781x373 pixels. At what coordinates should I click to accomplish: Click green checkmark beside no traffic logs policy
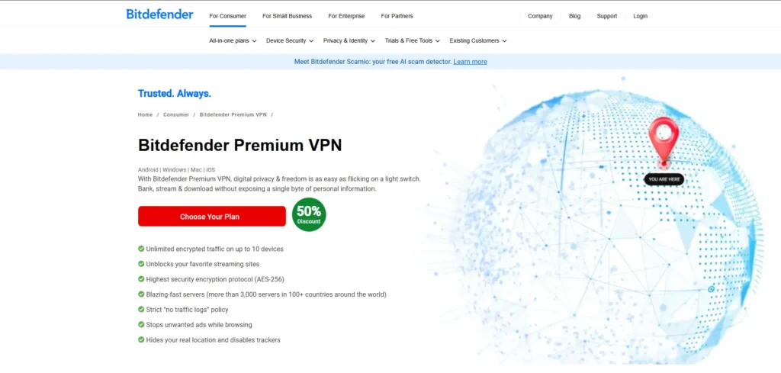[141, 309]
